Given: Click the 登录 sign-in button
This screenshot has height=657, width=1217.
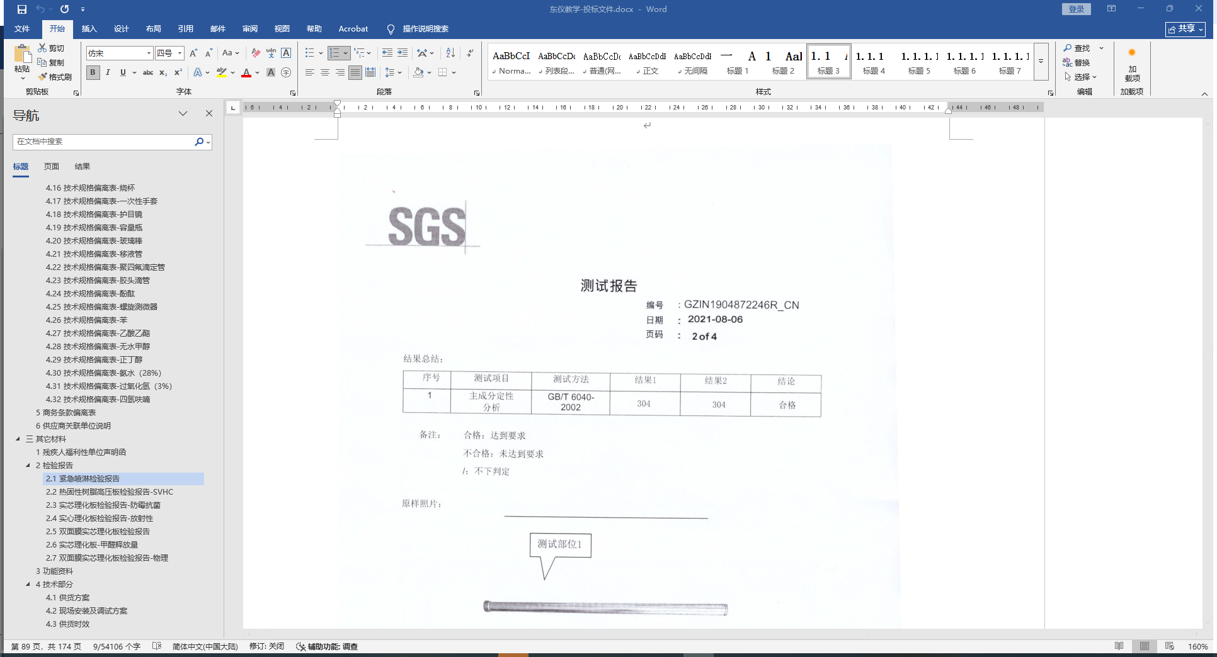Looking at the screenshot, I should pos(1077,9).
